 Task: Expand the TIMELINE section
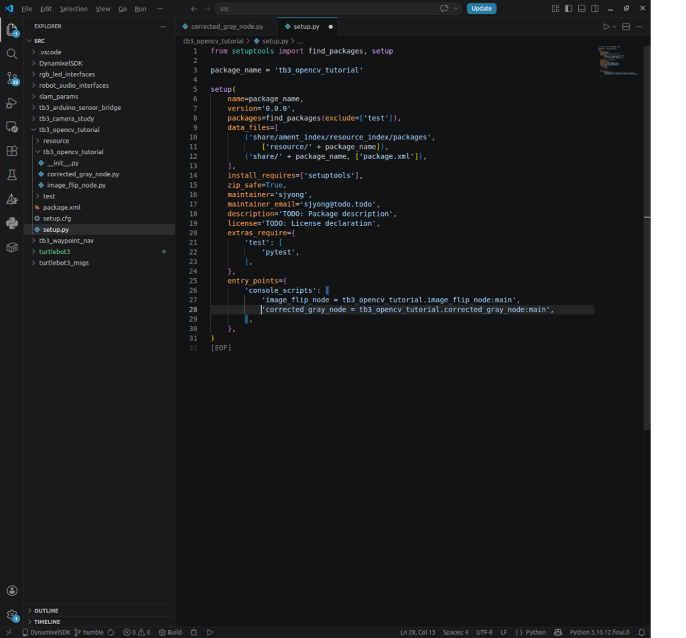(x=100, y=621)
